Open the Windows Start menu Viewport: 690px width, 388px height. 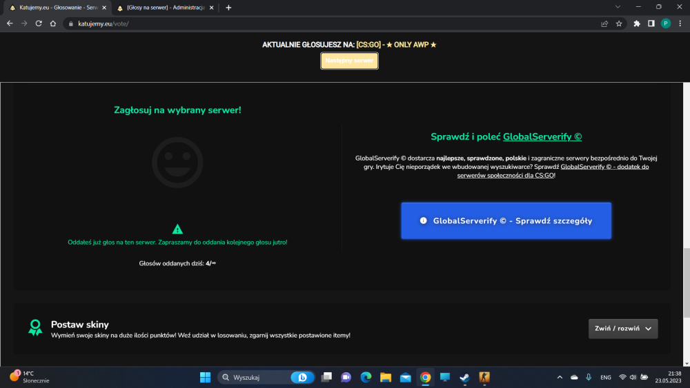pyautogui.click(x=205, y=377)
